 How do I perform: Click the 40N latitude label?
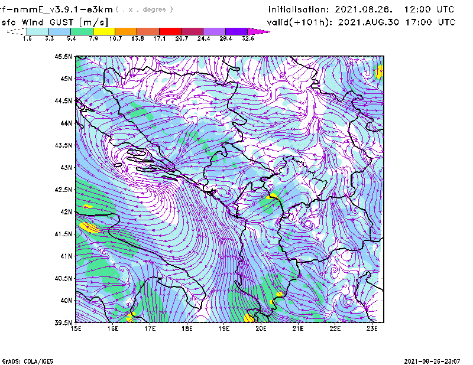(x=66, y=301)
